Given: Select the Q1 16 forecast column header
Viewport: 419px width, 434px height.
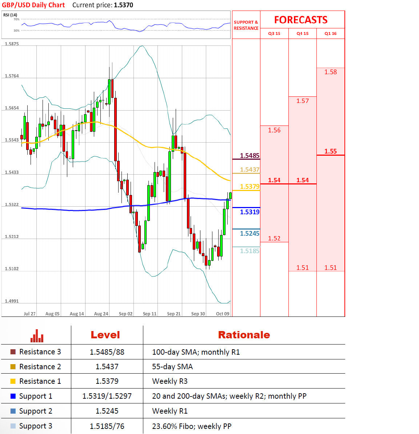Looking at the screenshot, I should point(331,33).
